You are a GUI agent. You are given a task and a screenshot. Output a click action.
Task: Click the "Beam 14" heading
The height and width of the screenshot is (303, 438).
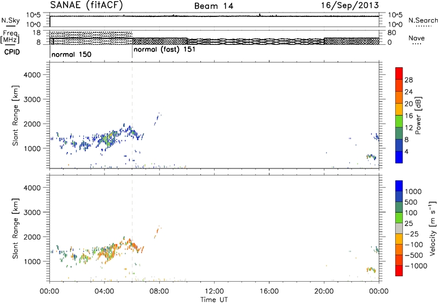click(x=214, y=6)
